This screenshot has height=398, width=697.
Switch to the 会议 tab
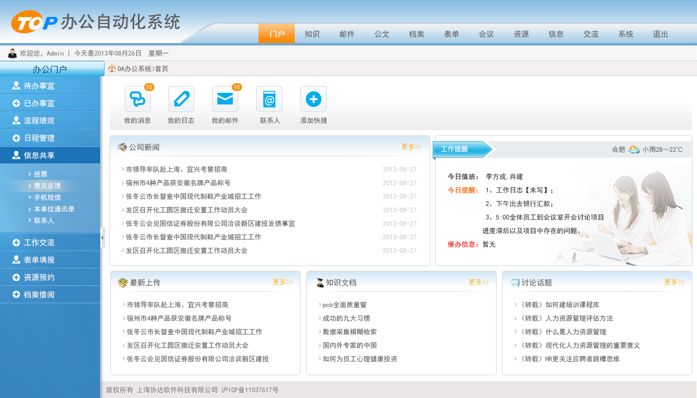coord(486,34)
